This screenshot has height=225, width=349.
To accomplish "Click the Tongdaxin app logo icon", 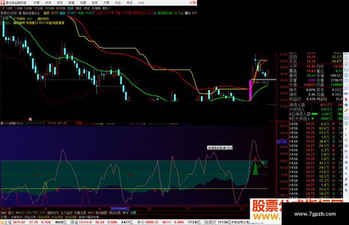I will point(3,3).
